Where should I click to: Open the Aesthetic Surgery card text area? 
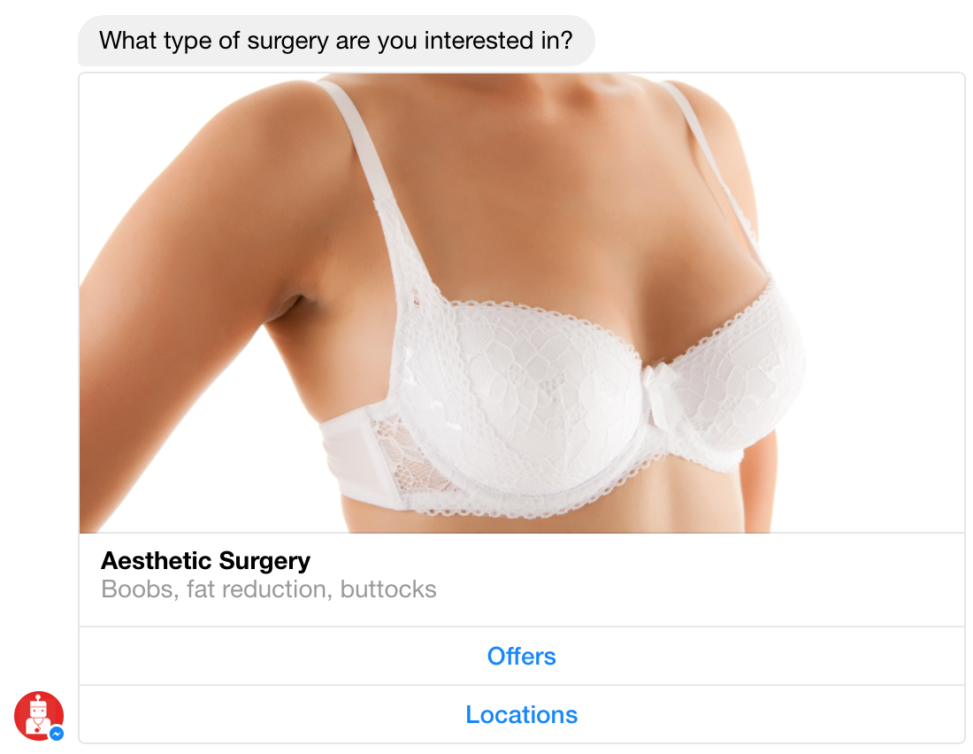521,580
